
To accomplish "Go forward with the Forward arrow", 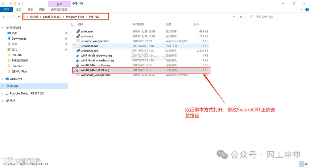I will point(10,17).
